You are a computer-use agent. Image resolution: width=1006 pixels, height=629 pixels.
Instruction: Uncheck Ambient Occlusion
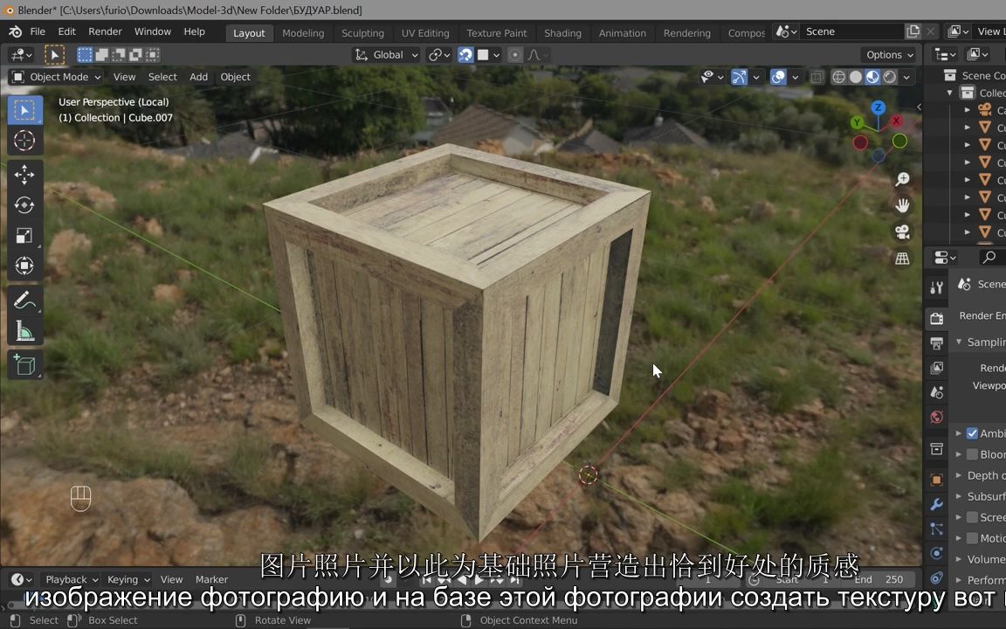pos(972,432)
